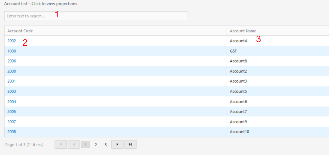Open account code 2000 link
329x155 pixels.
[11, 71]
